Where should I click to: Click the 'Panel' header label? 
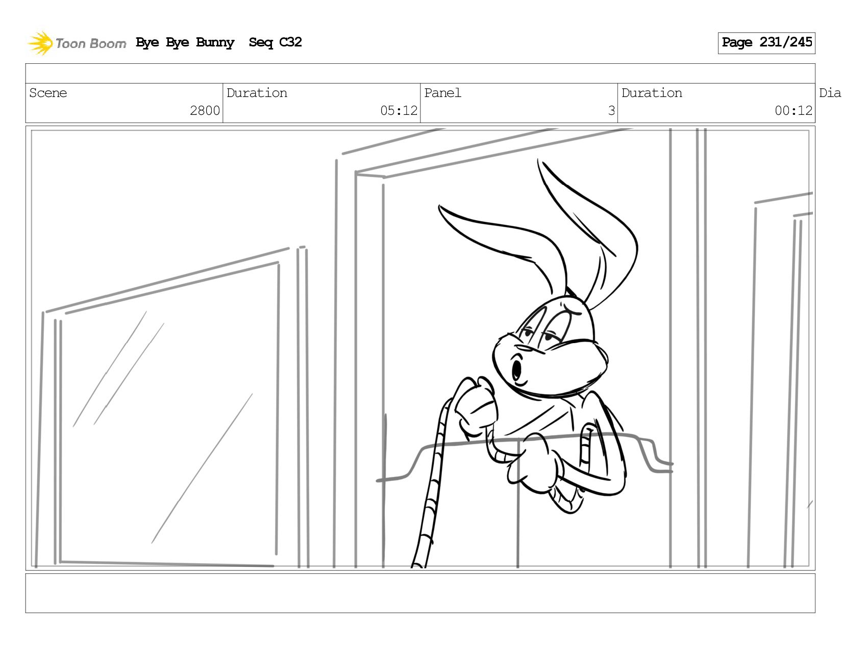[442, 93]
